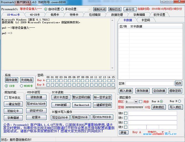Click the 强制关闭 button
Image resolution: width=185 pixels, height=142 pixels.
(100, 9)
